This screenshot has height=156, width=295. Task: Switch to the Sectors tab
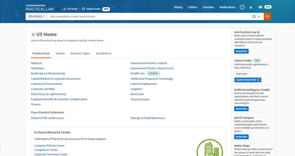pyautogui.click(x=60, y=53)
